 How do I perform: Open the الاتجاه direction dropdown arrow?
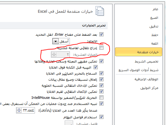click(55, 41)
